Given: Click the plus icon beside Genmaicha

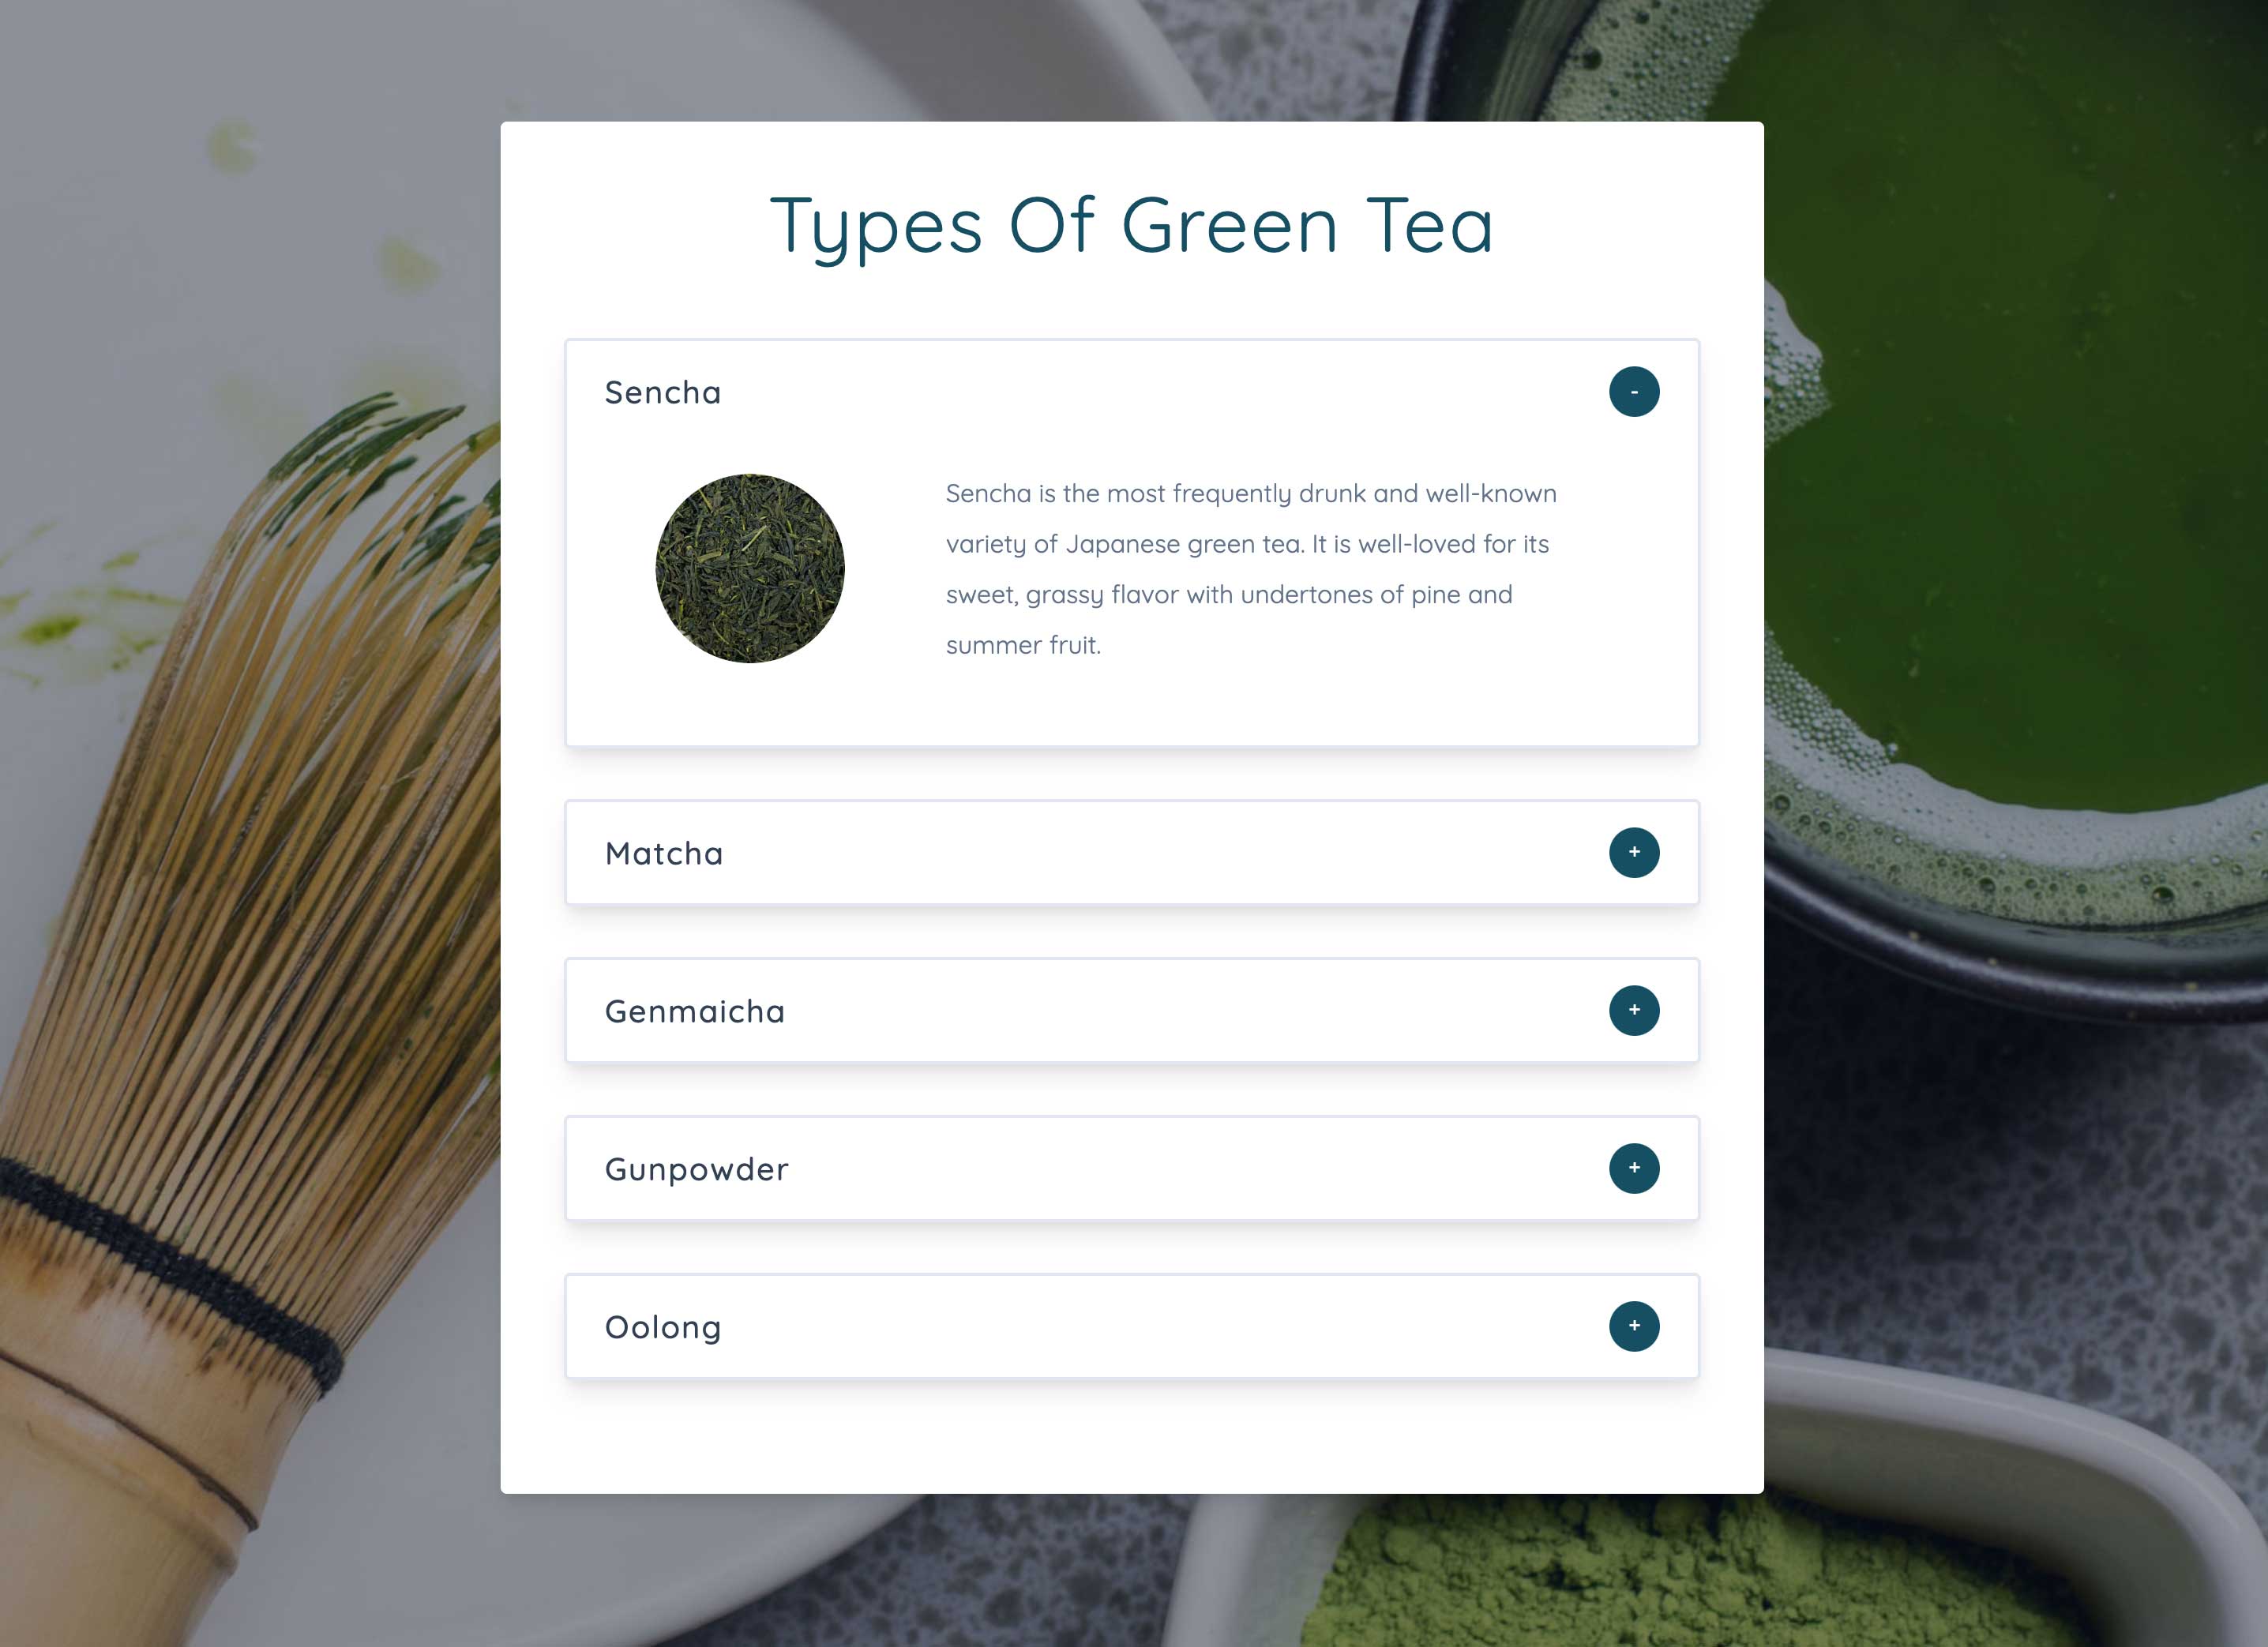Looking at the screenshot, I should coord(1634,1010).
